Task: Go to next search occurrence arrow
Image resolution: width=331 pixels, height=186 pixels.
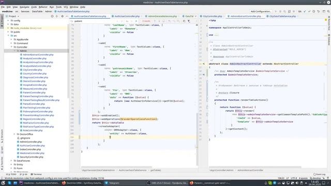Action: point(159,21)
